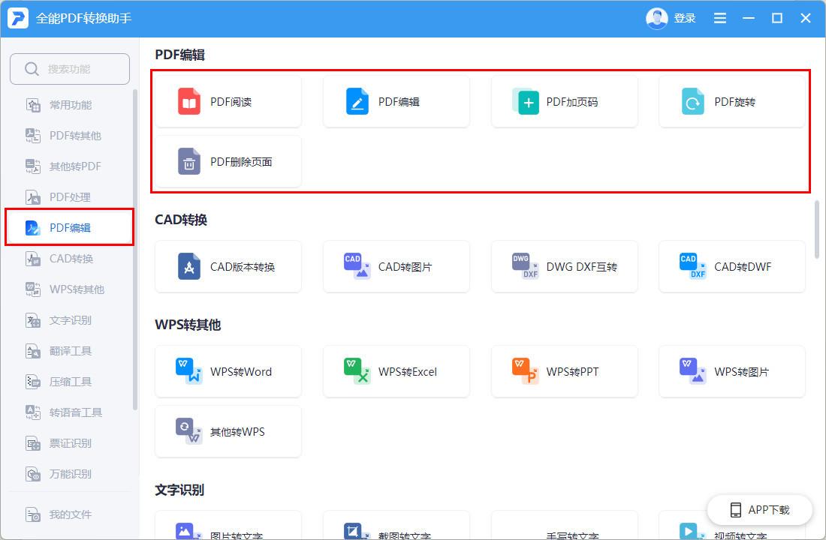Click the APP下载 download button
The height and width of the screenshot is (540, 826).
(x=760, y=510)
